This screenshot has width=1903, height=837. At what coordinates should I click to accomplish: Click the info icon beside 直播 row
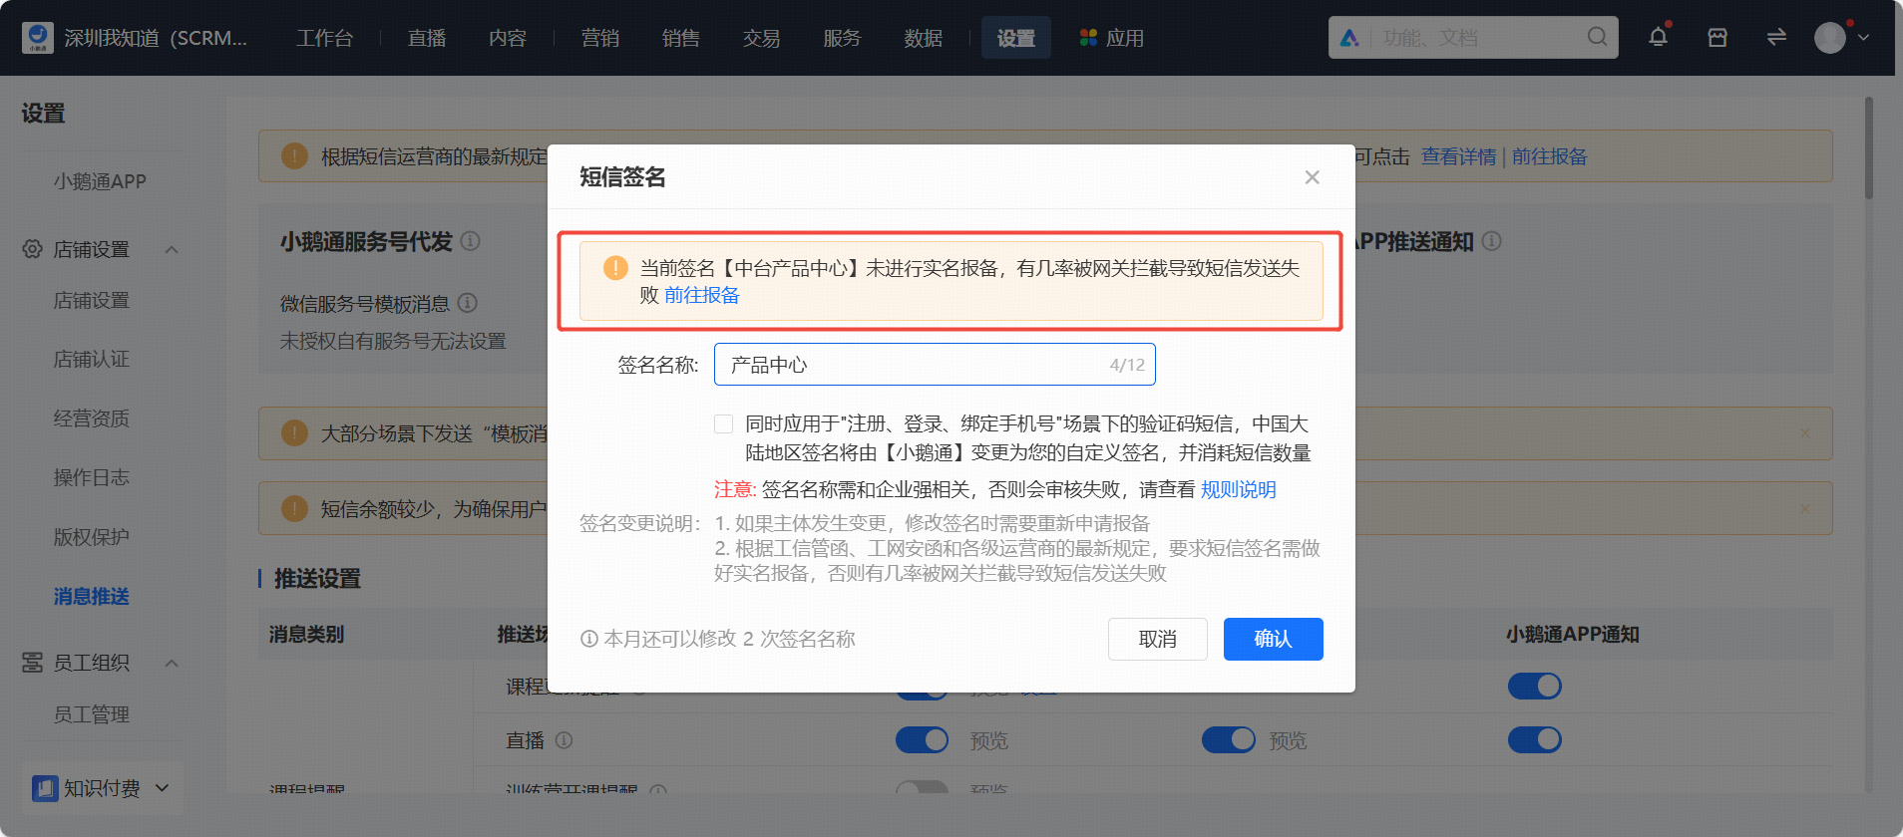[564, 740]
